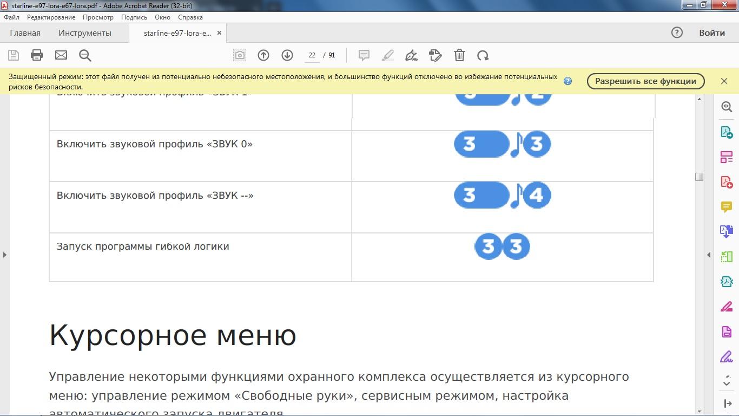Switch to the Инструменты tab
Screen dimensions: 739x416
[85, 32]
